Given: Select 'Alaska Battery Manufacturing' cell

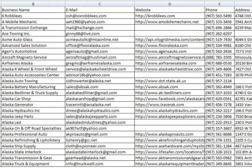Looking at the screenshot, I should [33, 87].
